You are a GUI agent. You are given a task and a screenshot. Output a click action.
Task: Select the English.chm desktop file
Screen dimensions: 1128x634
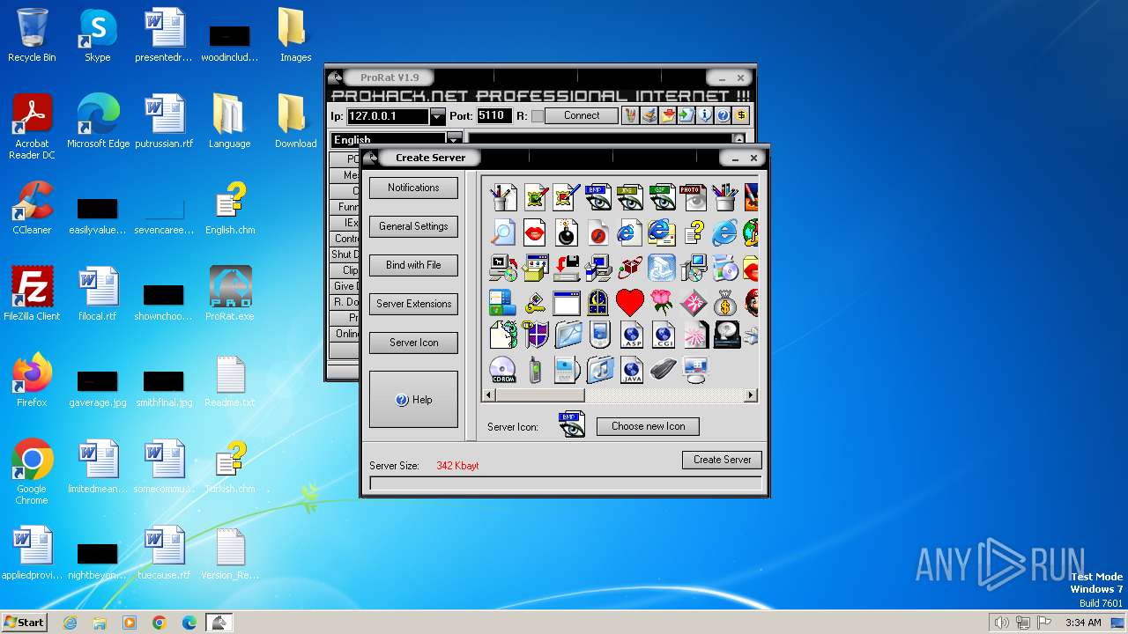[230, 208]
